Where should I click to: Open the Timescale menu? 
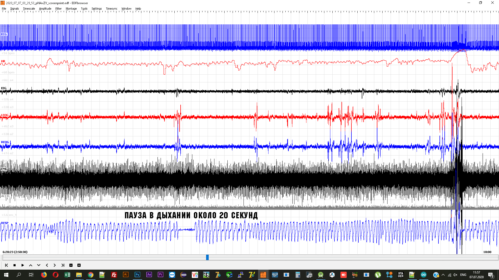coord(29,9)
